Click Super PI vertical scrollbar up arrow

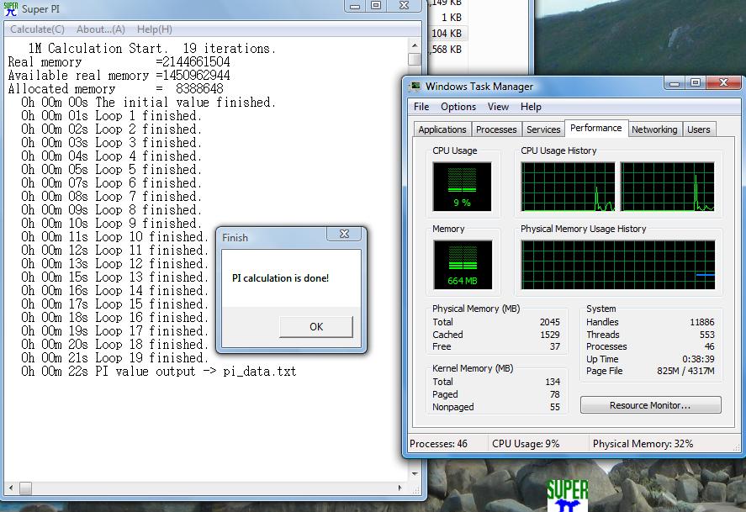(x=415, y=45)
